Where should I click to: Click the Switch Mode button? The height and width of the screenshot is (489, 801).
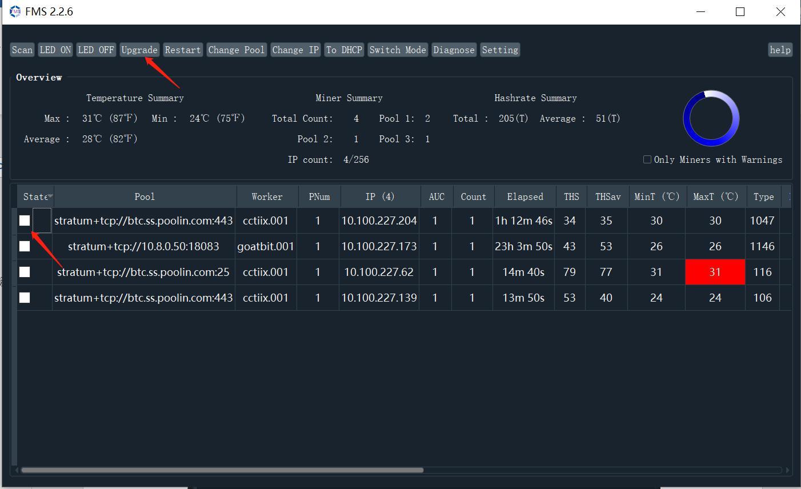[x=397, y=50]
